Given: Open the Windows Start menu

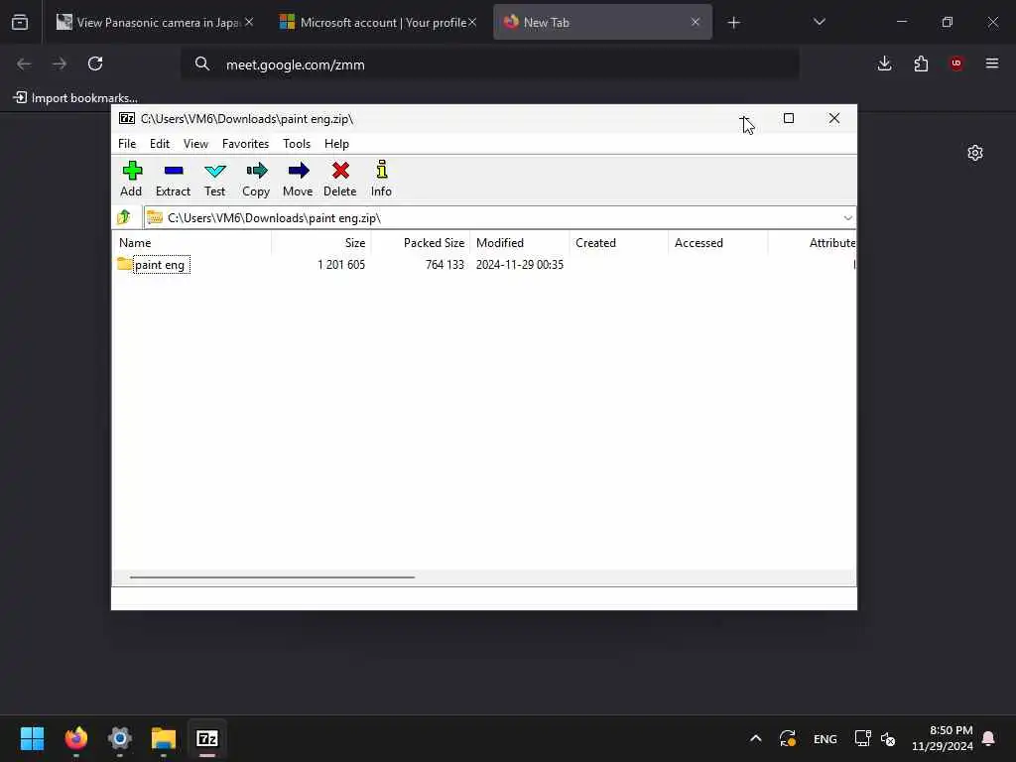Looking at the screenshot, I should tap(33, 738).
